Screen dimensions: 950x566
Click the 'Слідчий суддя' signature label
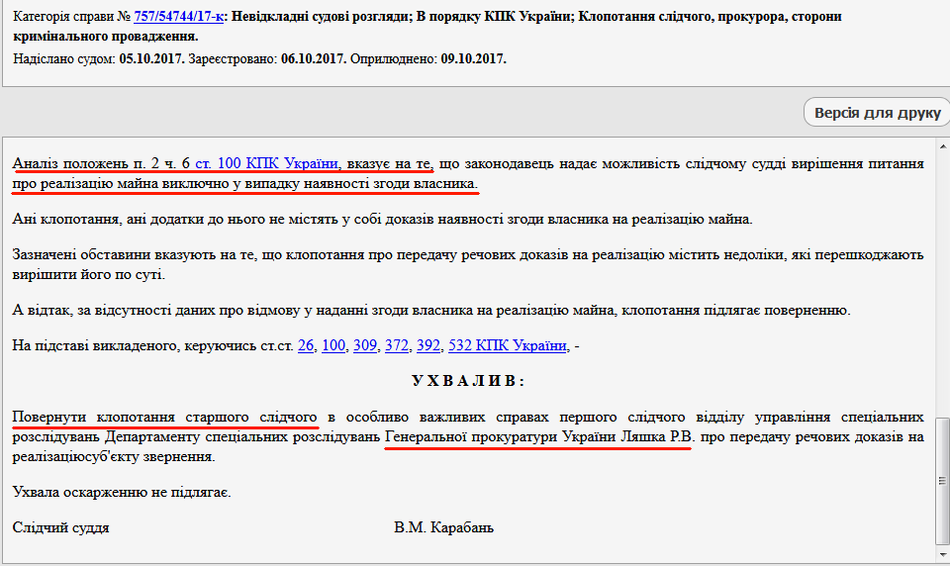tap(61, 527)
